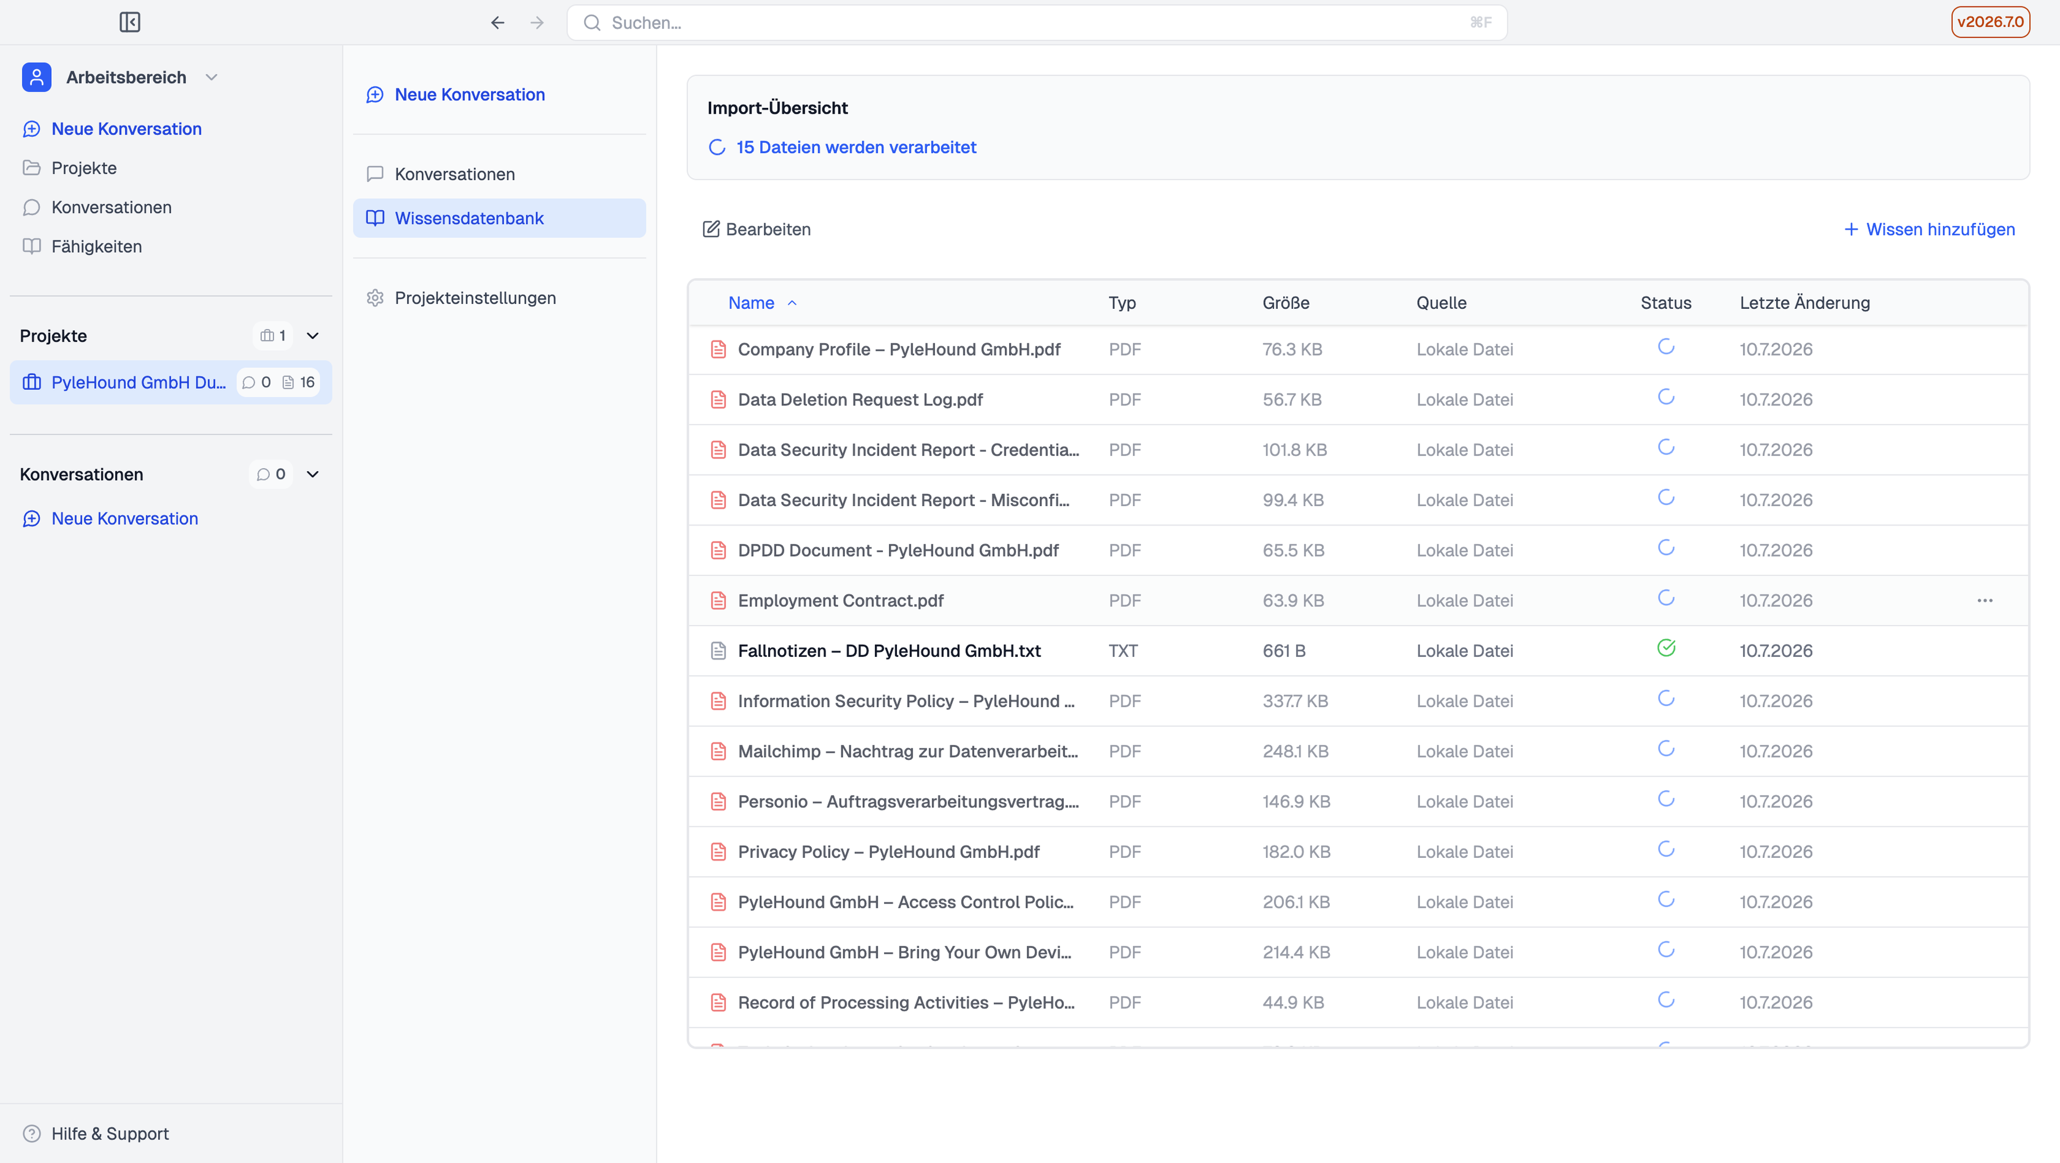The width and height of the screenshot is (2060, 1163).
Task: Sort by the Größe column header
Action: coord(1286,303)
